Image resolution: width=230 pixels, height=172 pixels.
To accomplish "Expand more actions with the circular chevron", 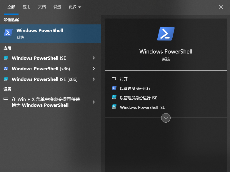I will click(x=166, y=118).
